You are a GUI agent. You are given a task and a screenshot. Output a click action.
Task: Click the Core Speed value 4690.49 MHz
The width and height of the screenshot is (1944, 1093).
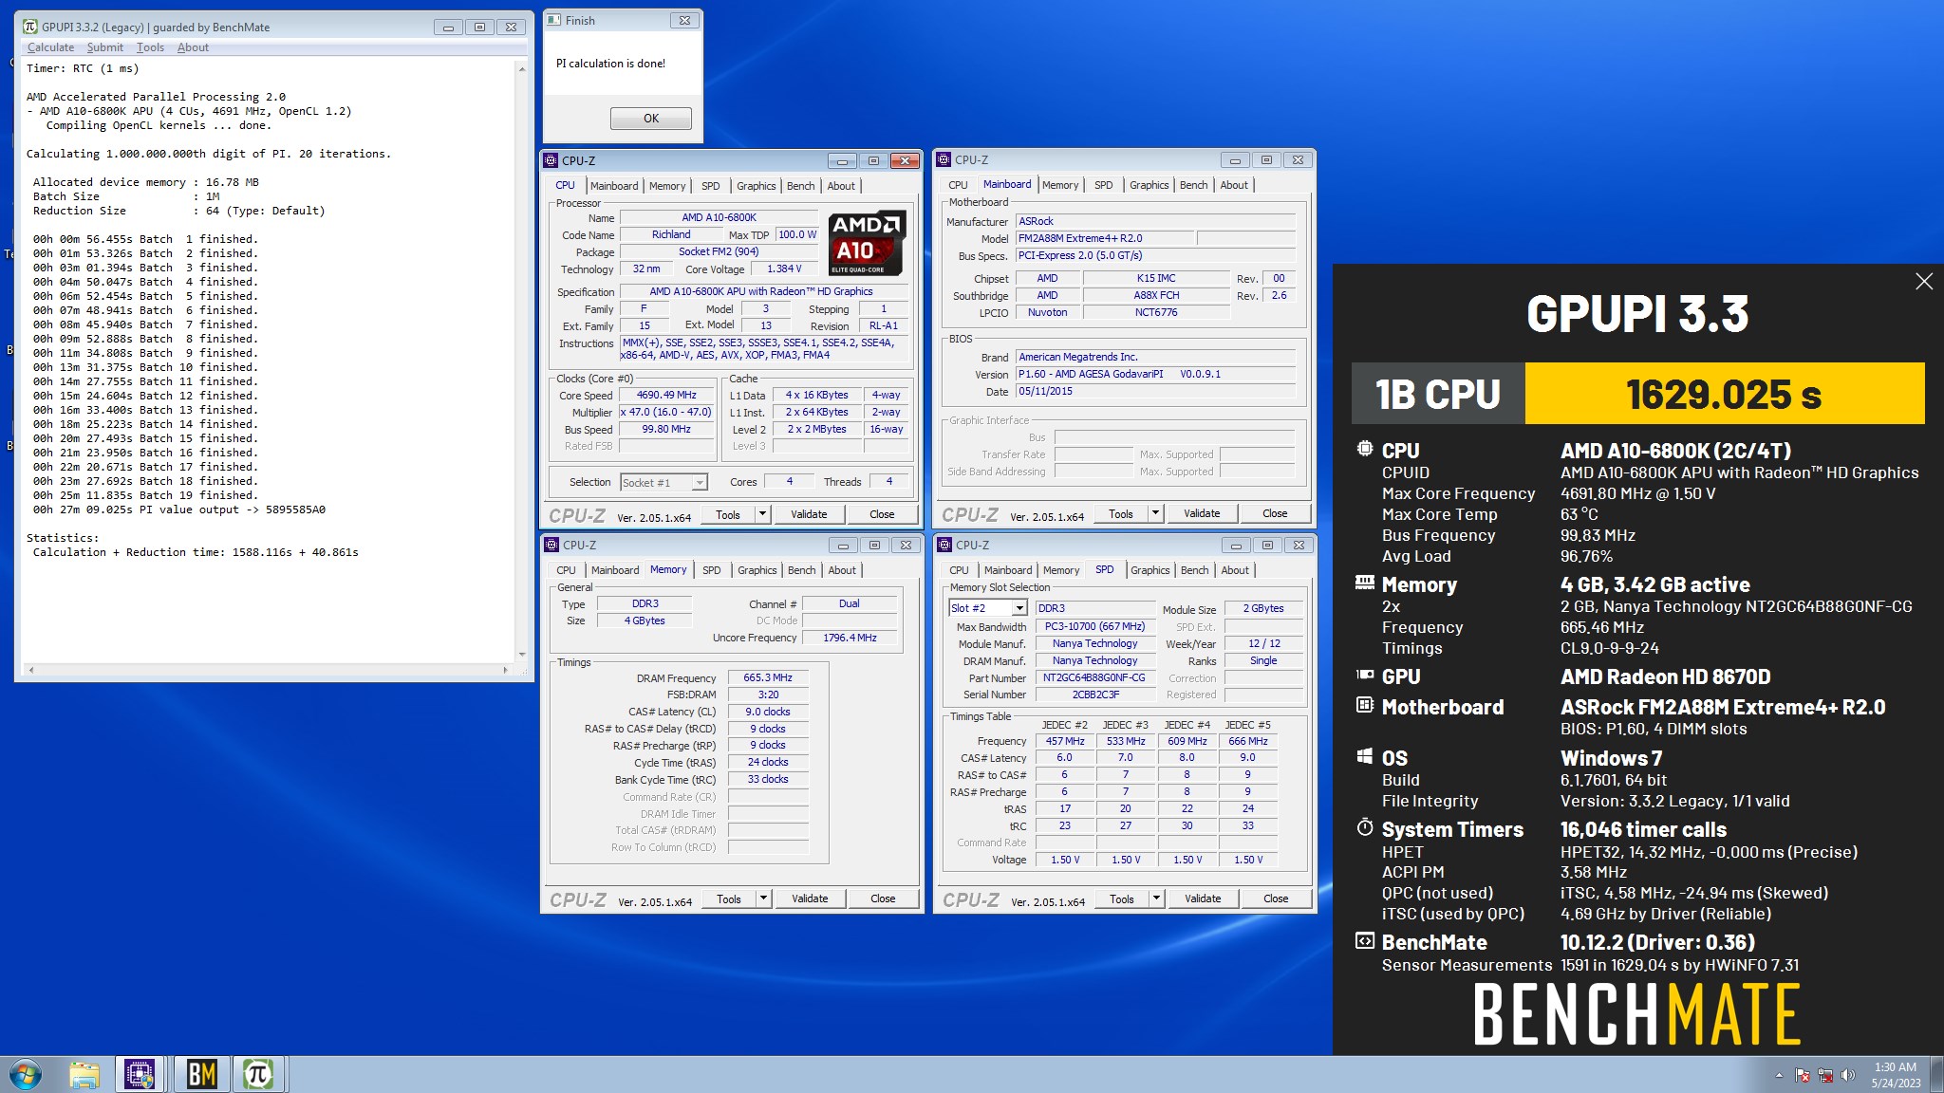click(x=666, y=395)
